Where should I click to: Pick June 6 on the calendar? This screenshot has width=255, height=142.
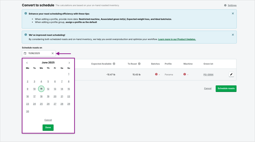tap(55, 82)
